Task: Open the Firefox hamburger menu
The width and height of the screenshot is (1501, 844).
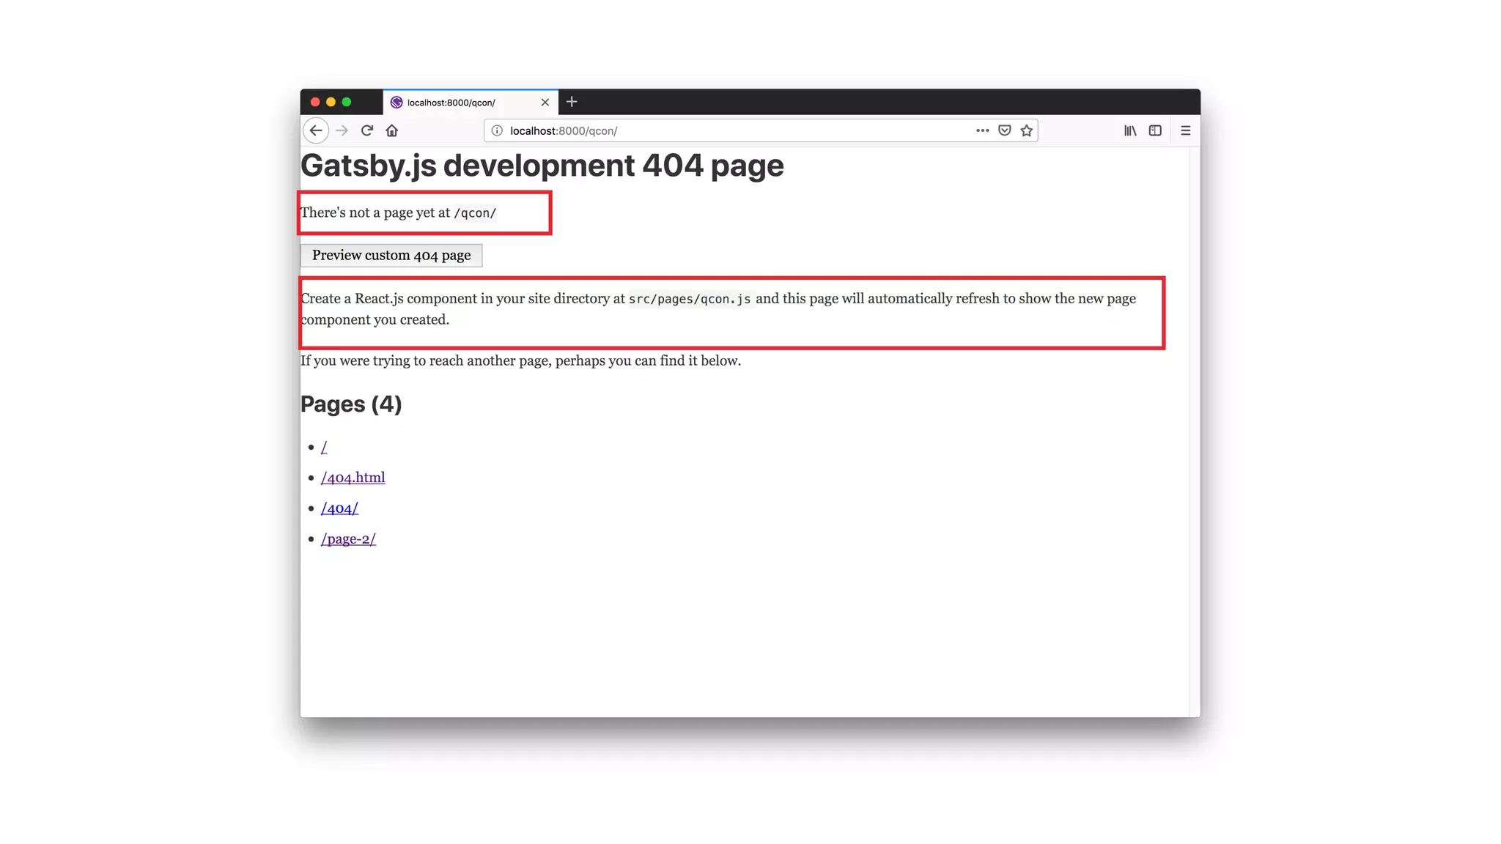Action: pyautogui.click(x=1185, y=130)
